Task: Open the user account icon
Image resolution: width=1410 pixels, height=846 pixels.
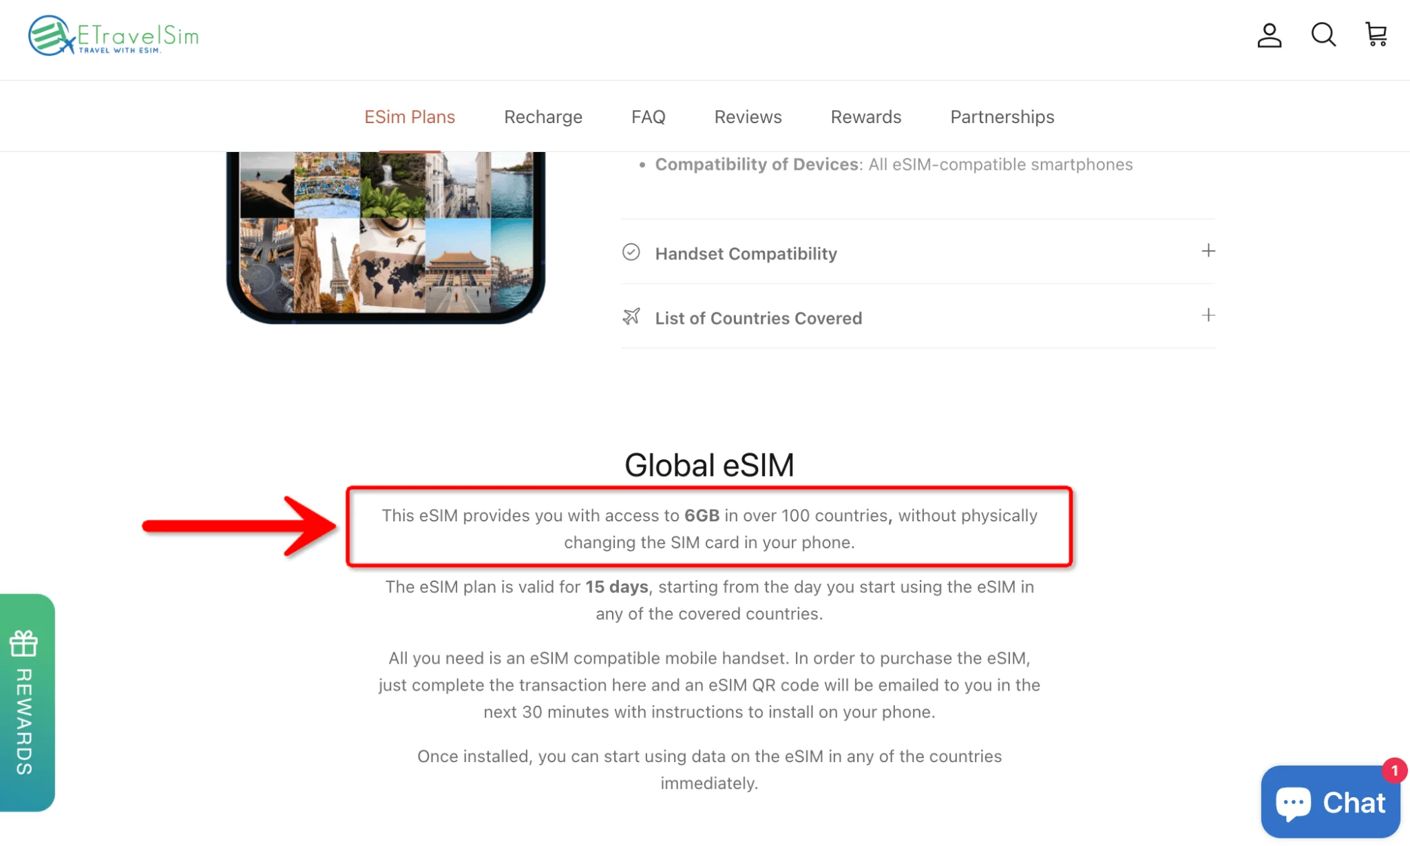Action: 1269,34
